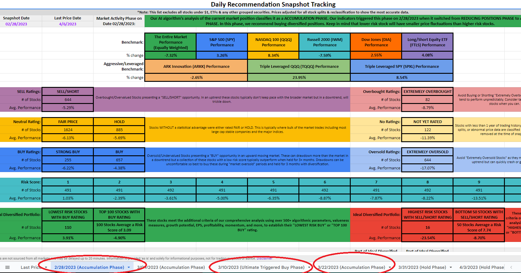Expand the 2/28/2023 tab dropdown arrow
Viewport: 521px width, 273px height.
click(129, 267)
